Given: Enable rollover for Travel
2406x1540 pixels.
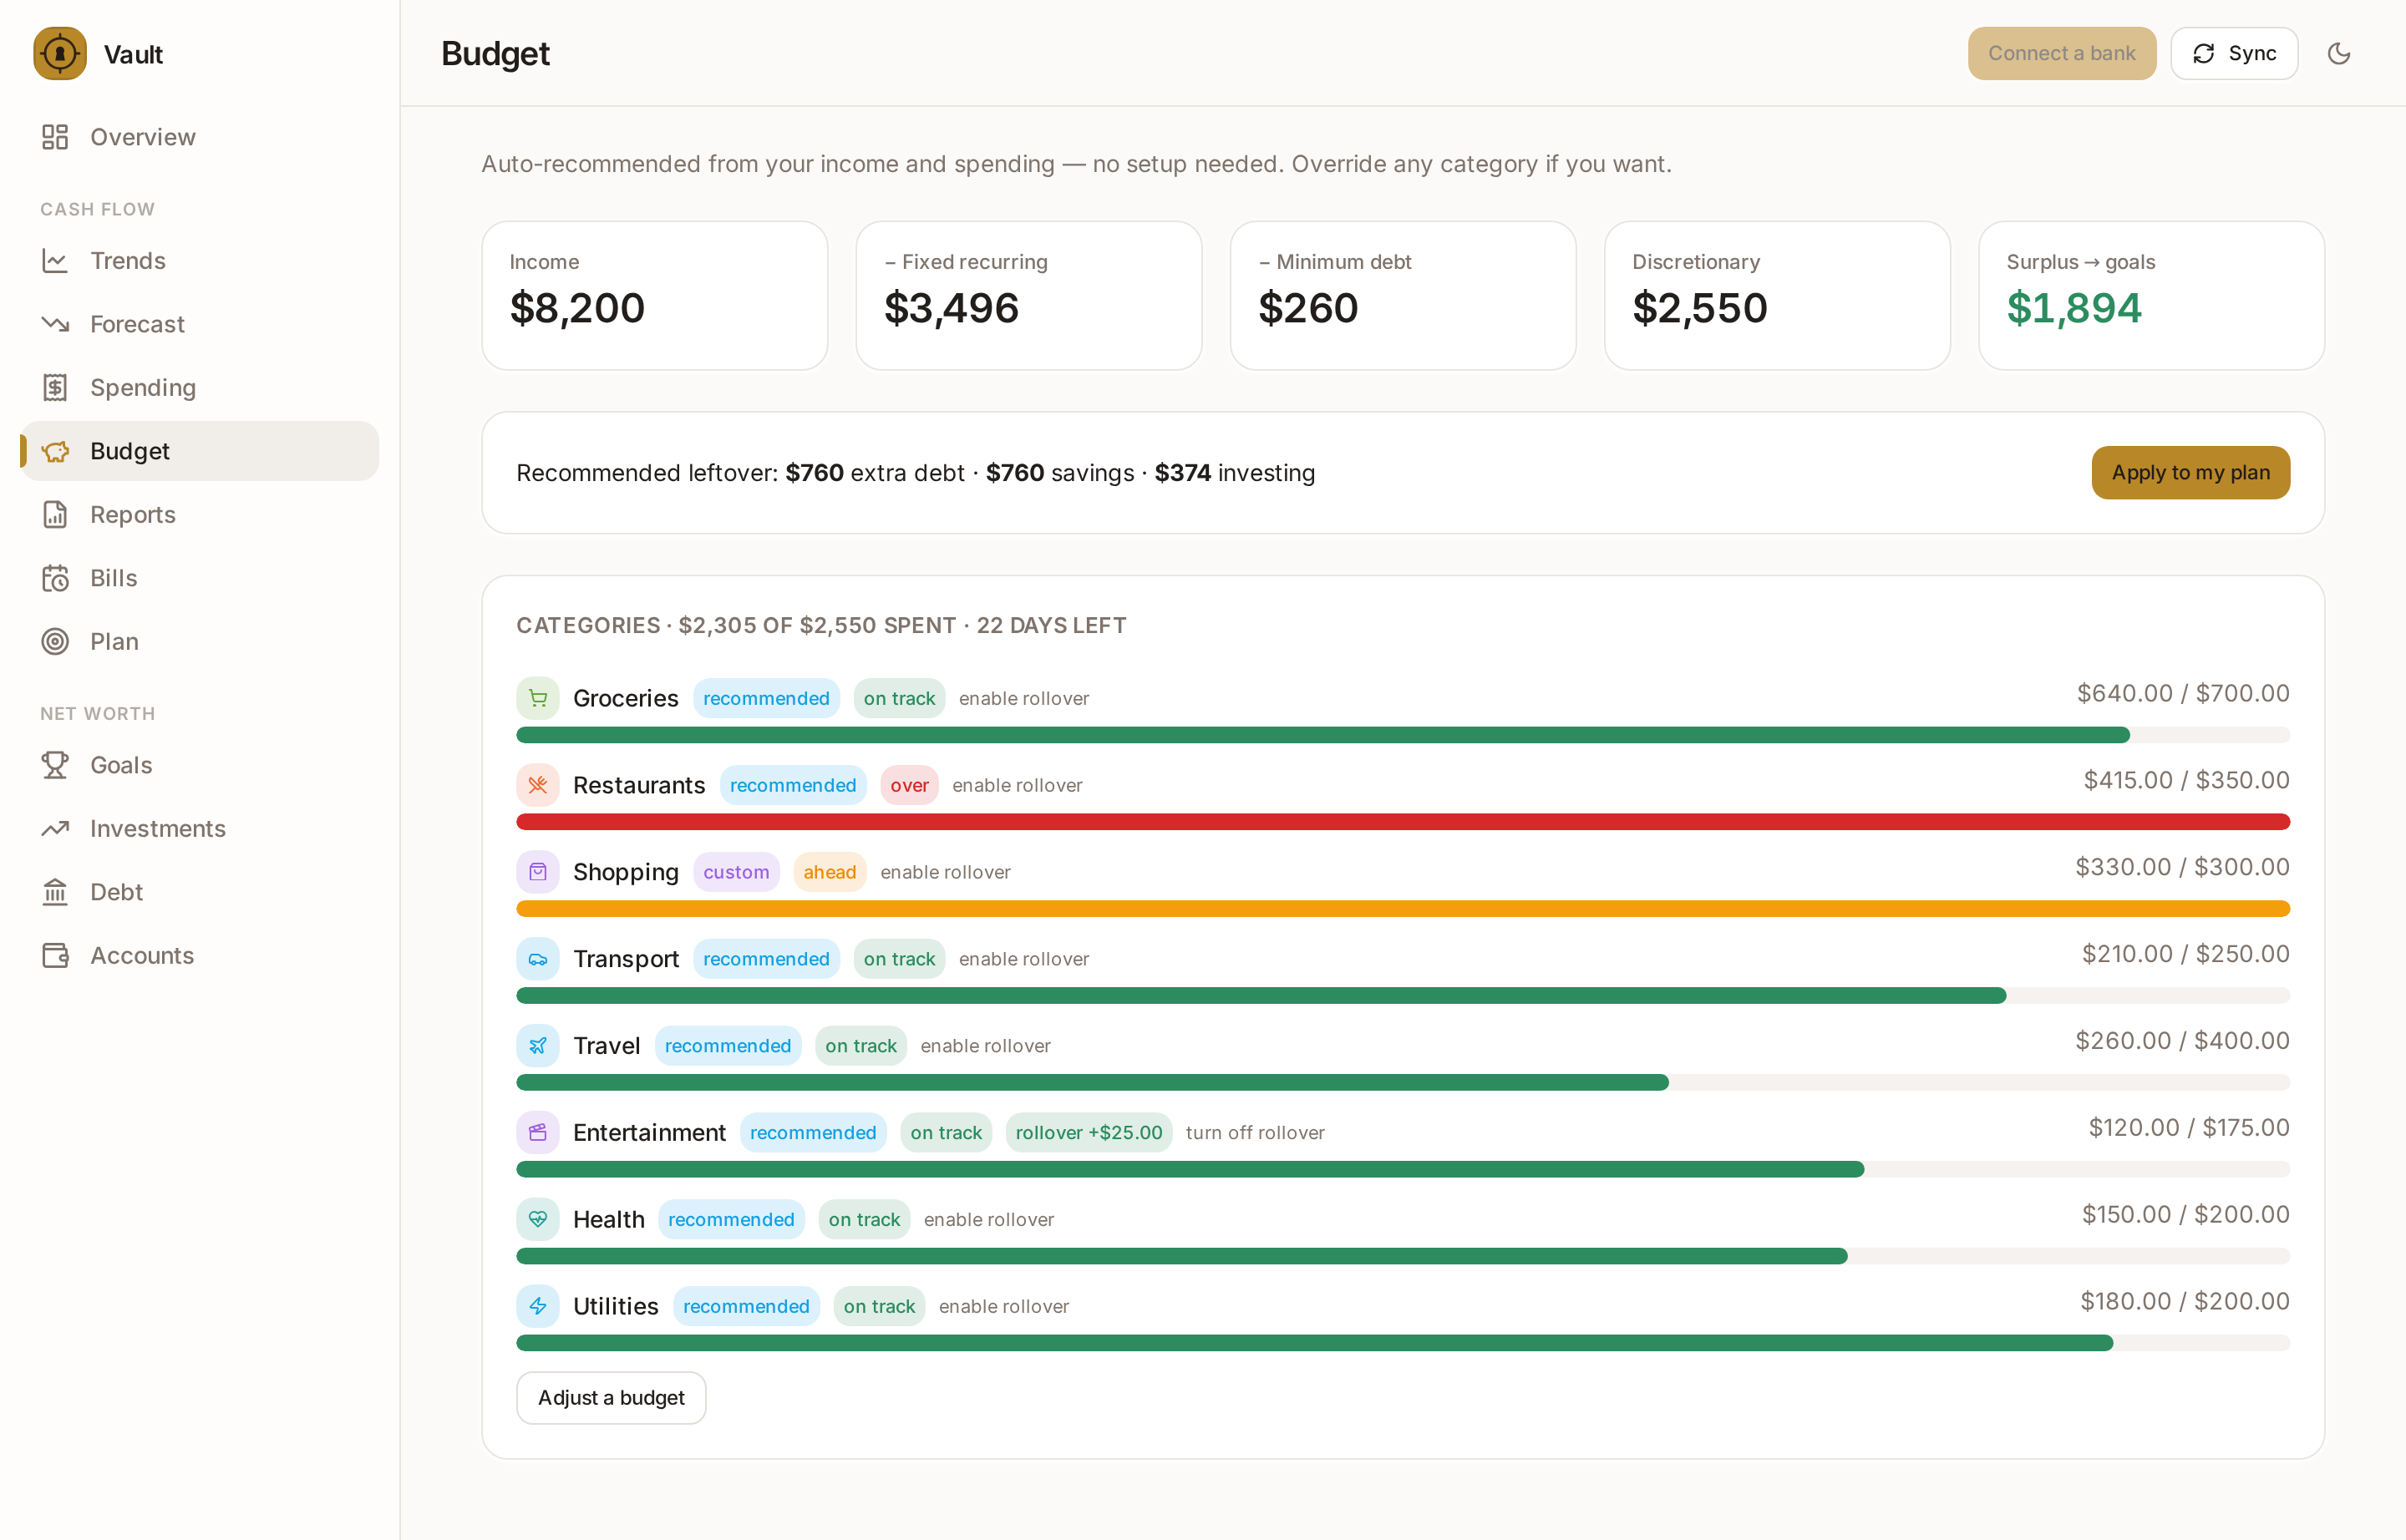Looking at the screenshot, I should coord(986,1046).
